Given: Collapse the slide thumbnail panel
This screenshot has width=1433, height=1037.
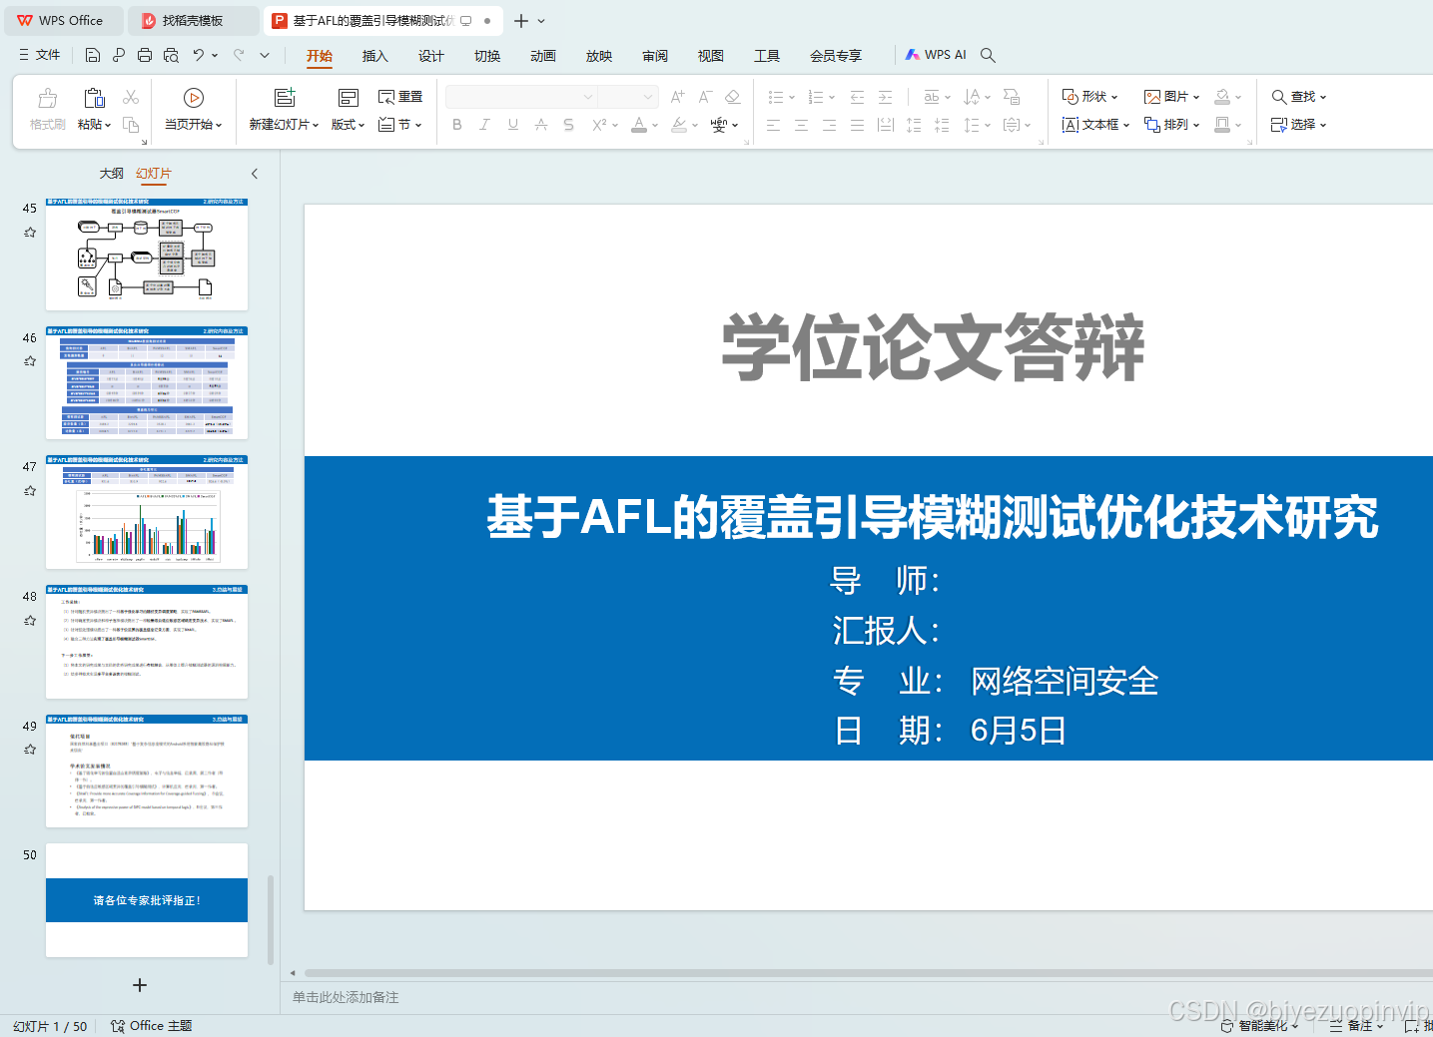Looking at the screenshot, I should coord(255,173).
